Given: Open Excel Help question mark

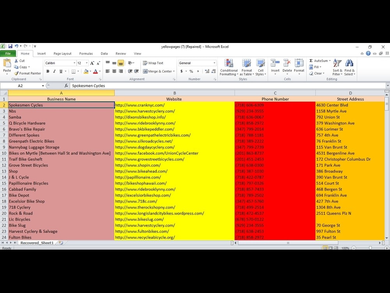Looking at the screenshot, I should click(369, 53).
